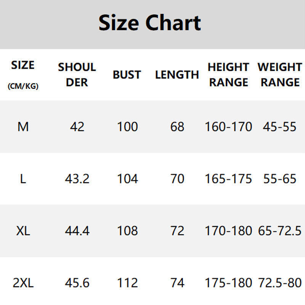Click shoulder value 43.2
The height and width of the screenshot is (305, 305).
click(x=77, y=179)
